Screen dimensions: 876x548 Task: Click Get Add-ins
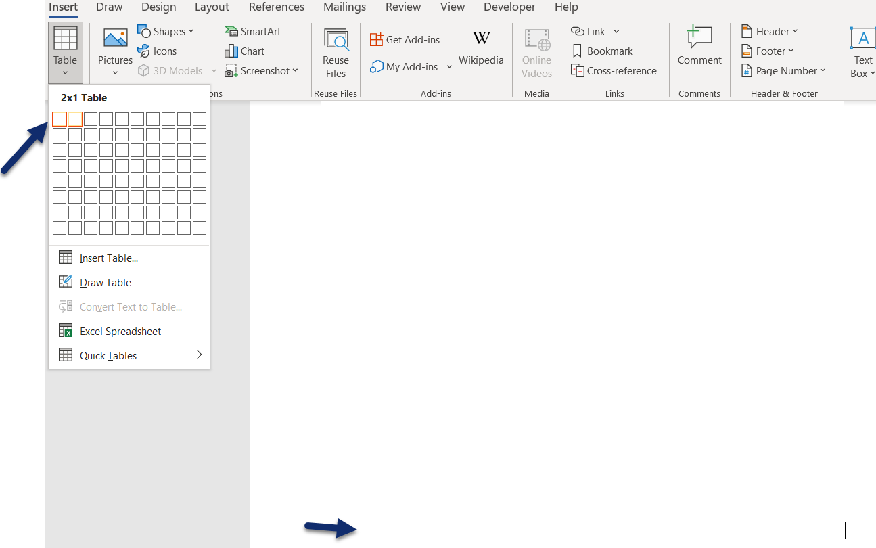(405, 39)
